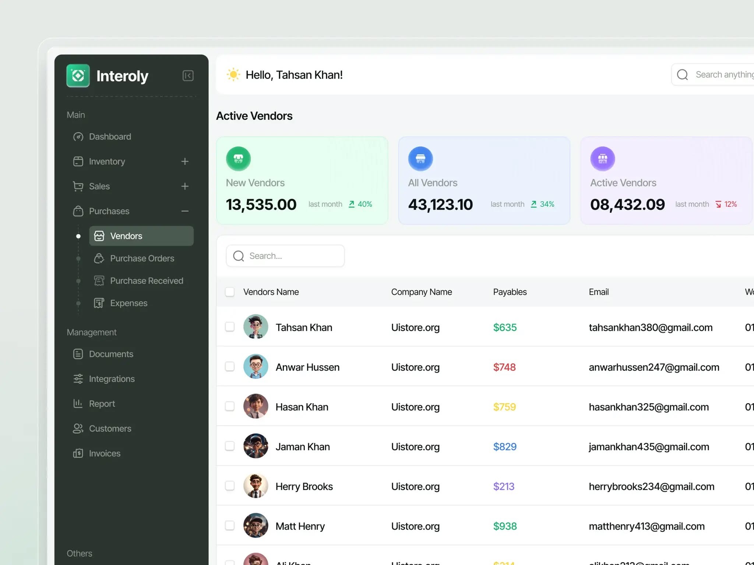This screenshot has height=565, width=754.
Task: Click the sun icon beside greeting
Action: click(233, 75)
